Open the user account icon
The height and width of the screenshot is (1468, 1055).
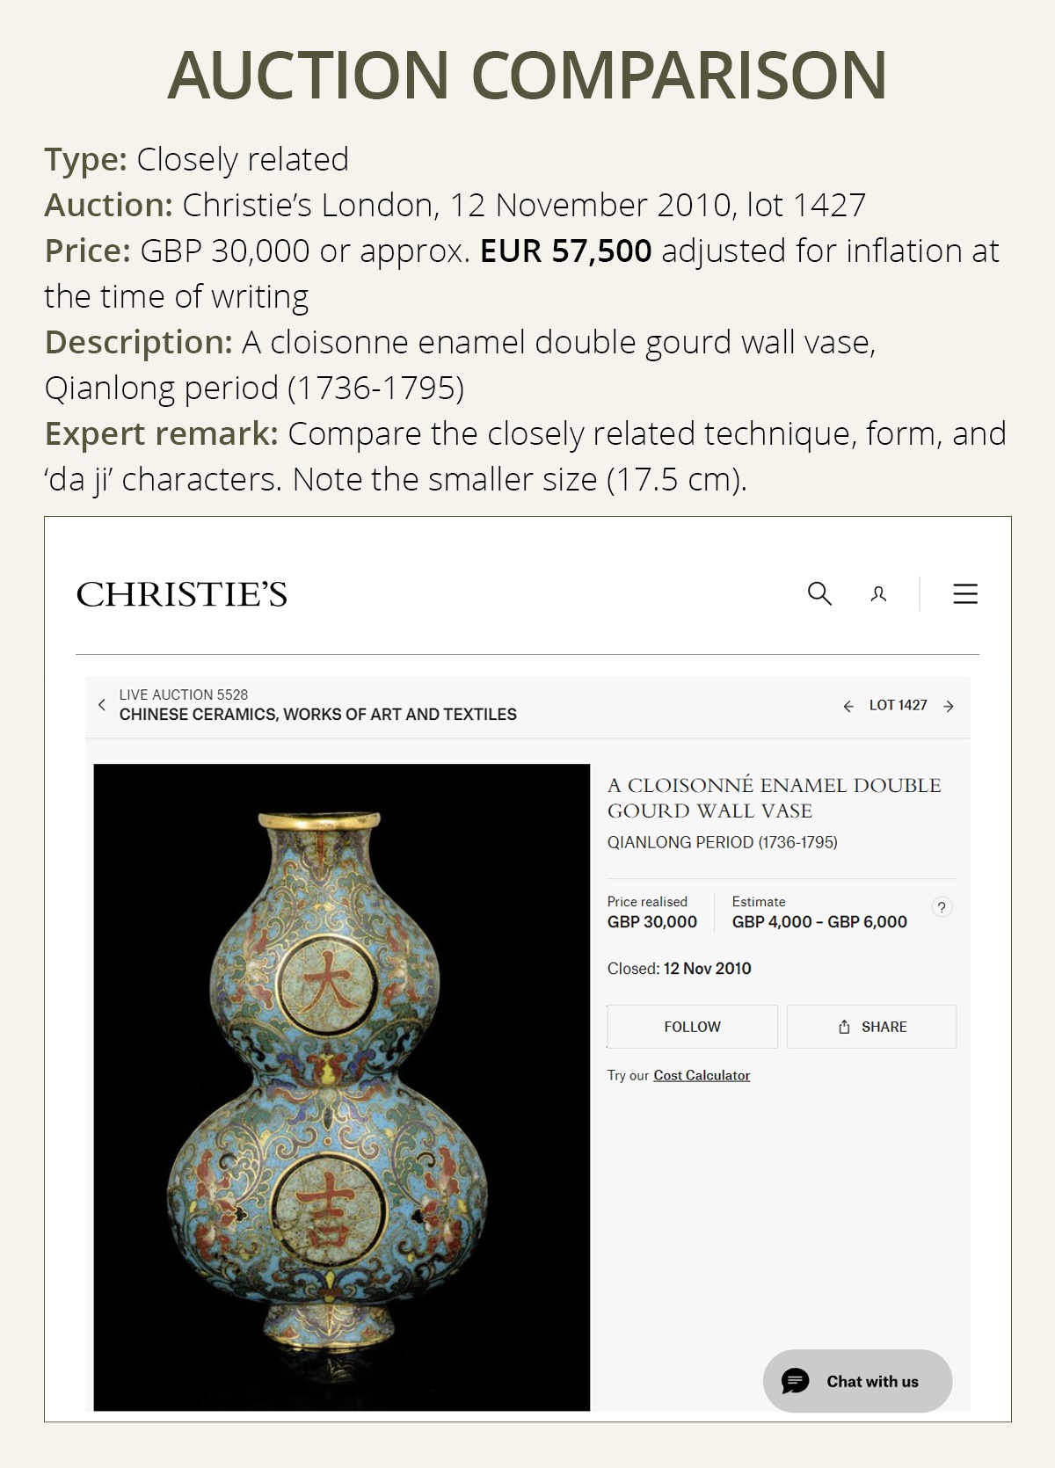[878, 594]
